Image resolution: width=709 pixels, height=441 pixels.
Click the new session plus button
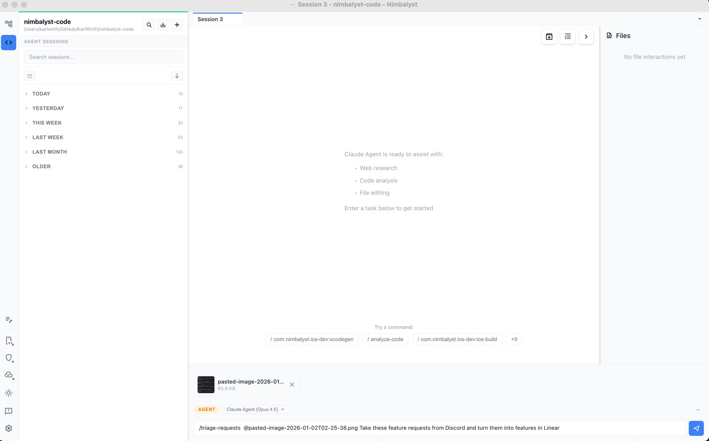click(x=177, y=25)
